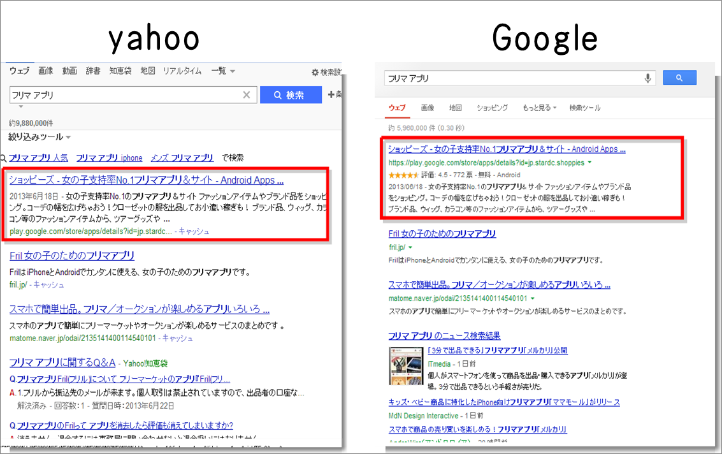Open Yahoo キャッシュ link for play.google.com result
The image size is (722, 454).
194,231
